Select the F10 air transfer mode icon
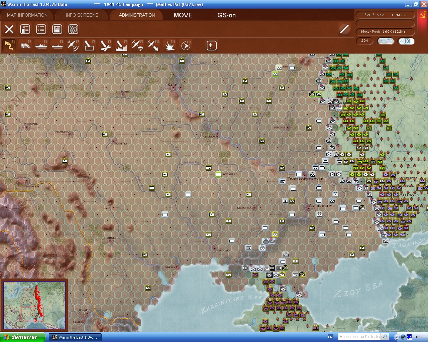Image resolution: width=428 pixels, height=342 pixels. click(153, 45)
